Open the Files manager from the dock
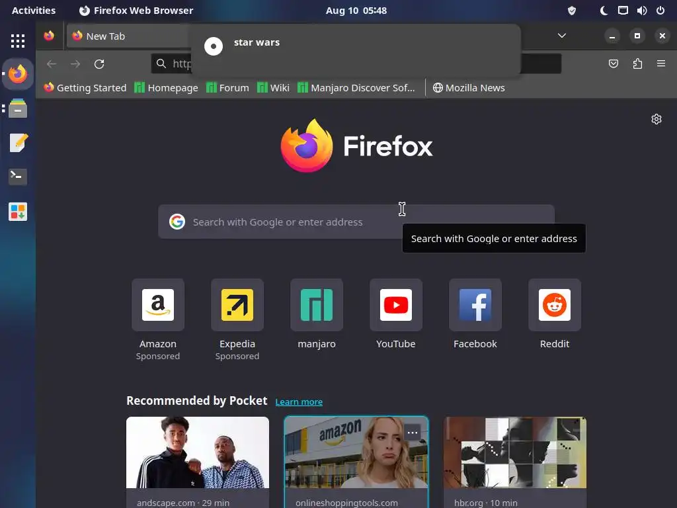The width and height of the screenshot is (677, 508). coord(18,108)
